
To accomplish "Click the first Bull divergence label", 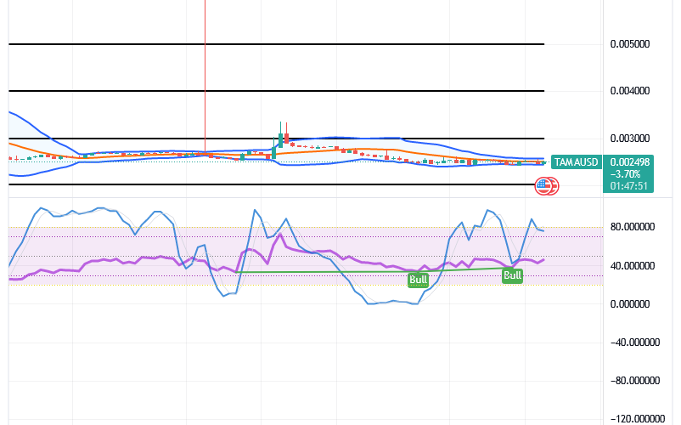I will click(x=419, y=280).
